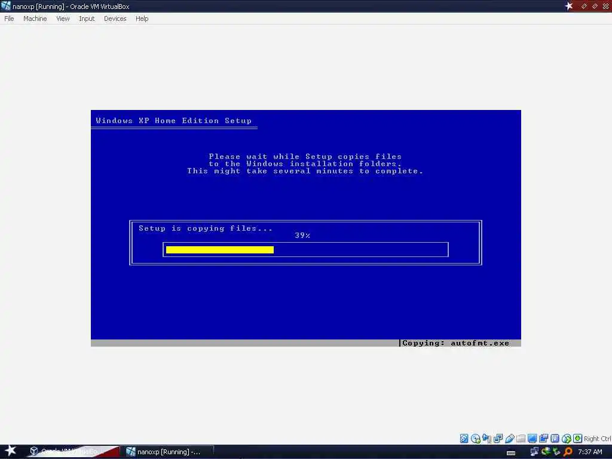Click the optical disc drive status icon
The width and height of the screenshot is (612, 459).
pos(475,438)
